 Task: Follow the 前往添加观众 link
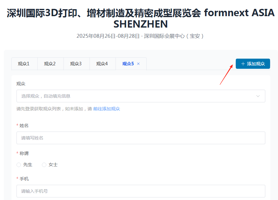(107, 109)
